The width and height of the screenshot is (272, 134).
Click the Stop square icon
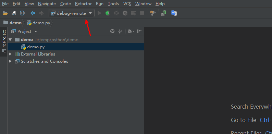(142, 13)
